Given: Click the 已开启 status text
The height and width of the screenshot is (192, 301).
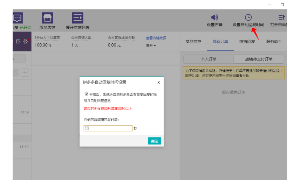Looking at the screenshot, I should point(26,28).
